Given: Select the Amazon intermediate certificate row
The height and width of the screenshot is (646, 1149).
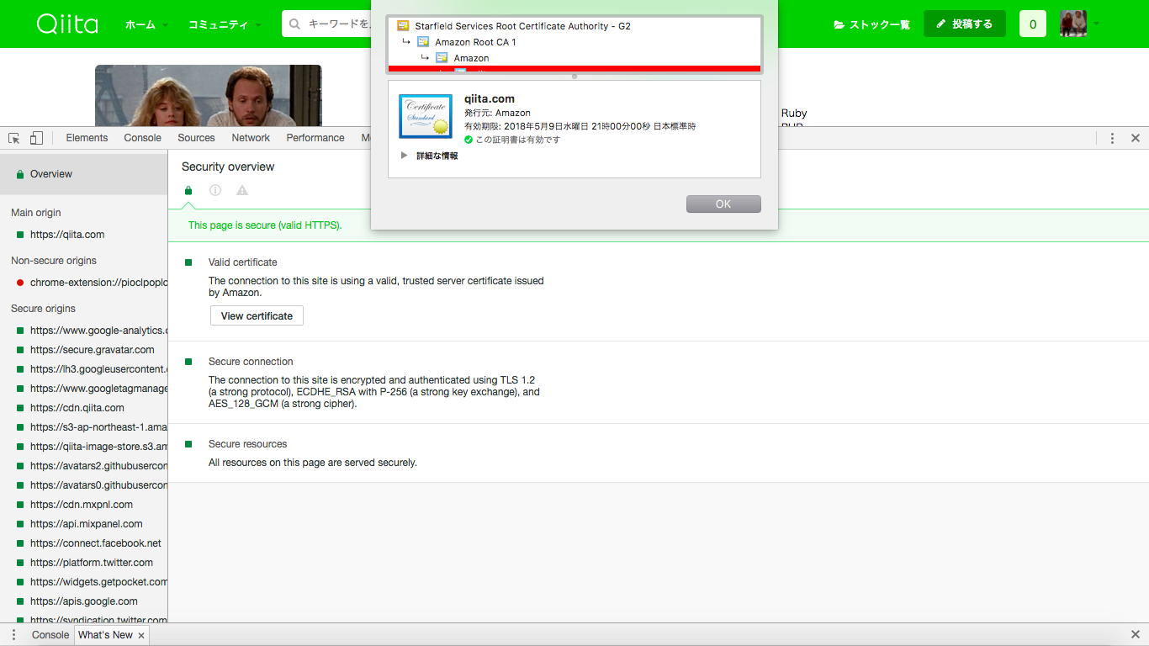Looking at the screenshot, I should [574, 58].
